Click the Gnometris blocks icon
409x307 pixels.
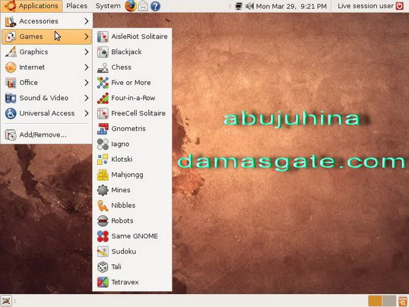pos(103,129)
